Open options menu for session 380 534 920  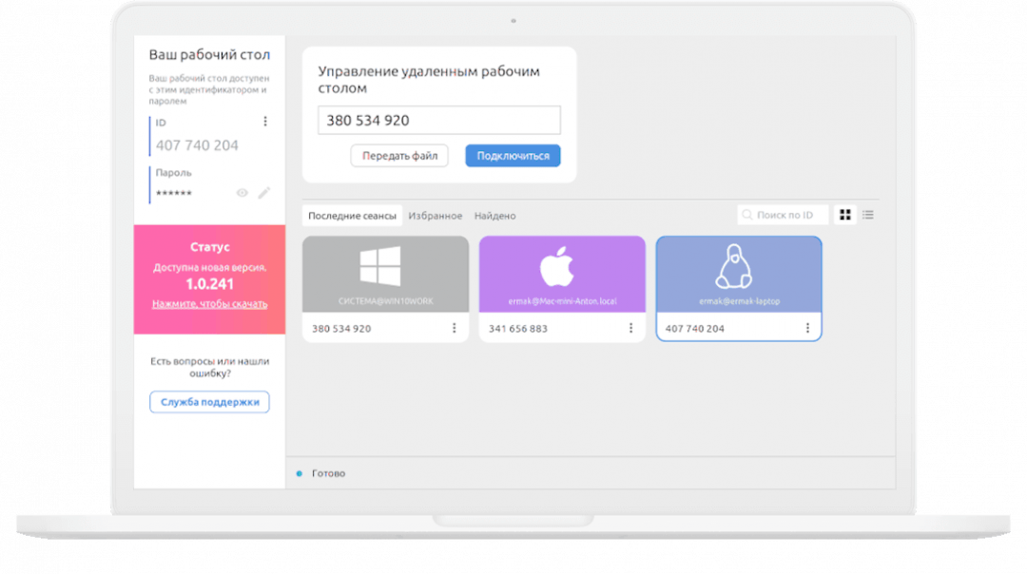(x=454, y=328)
